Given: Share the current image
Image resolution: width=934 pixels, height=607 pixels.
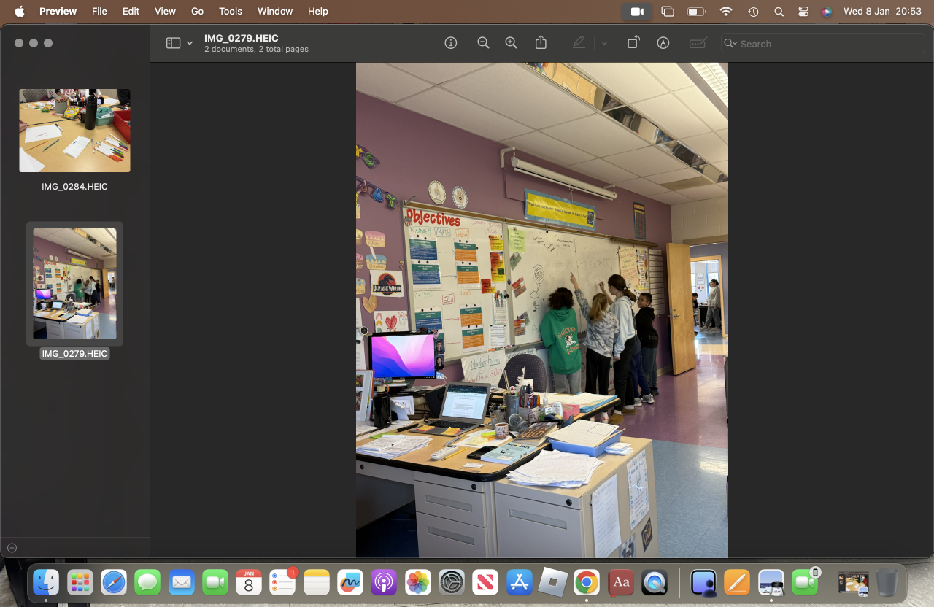Looking at the screenshot, I should (x=541, y=43).
